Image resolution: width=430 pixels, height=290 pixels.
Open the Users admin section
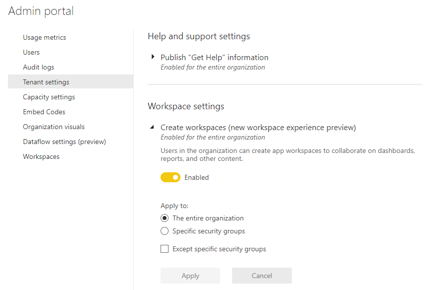(x=31, y=52)
